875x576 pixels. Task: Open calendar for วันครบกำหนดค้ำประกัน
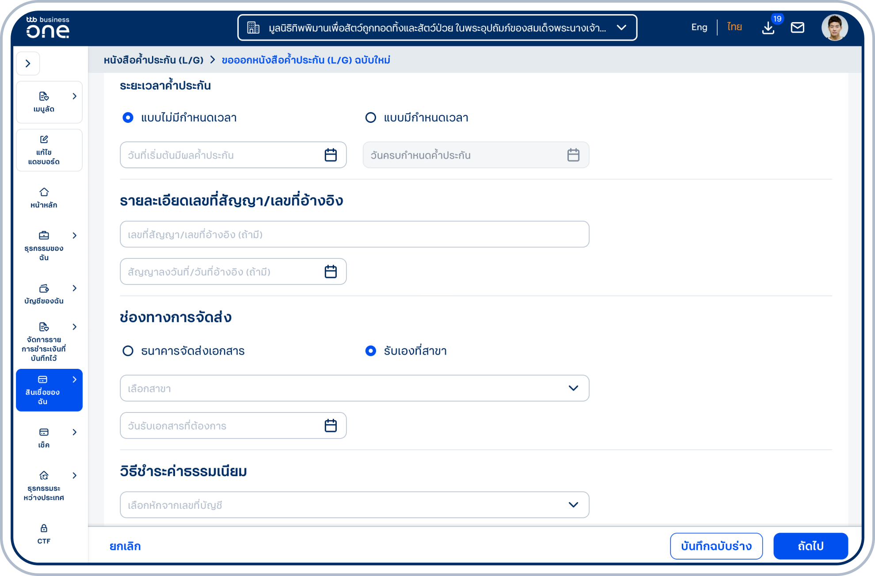coord(573,155)
